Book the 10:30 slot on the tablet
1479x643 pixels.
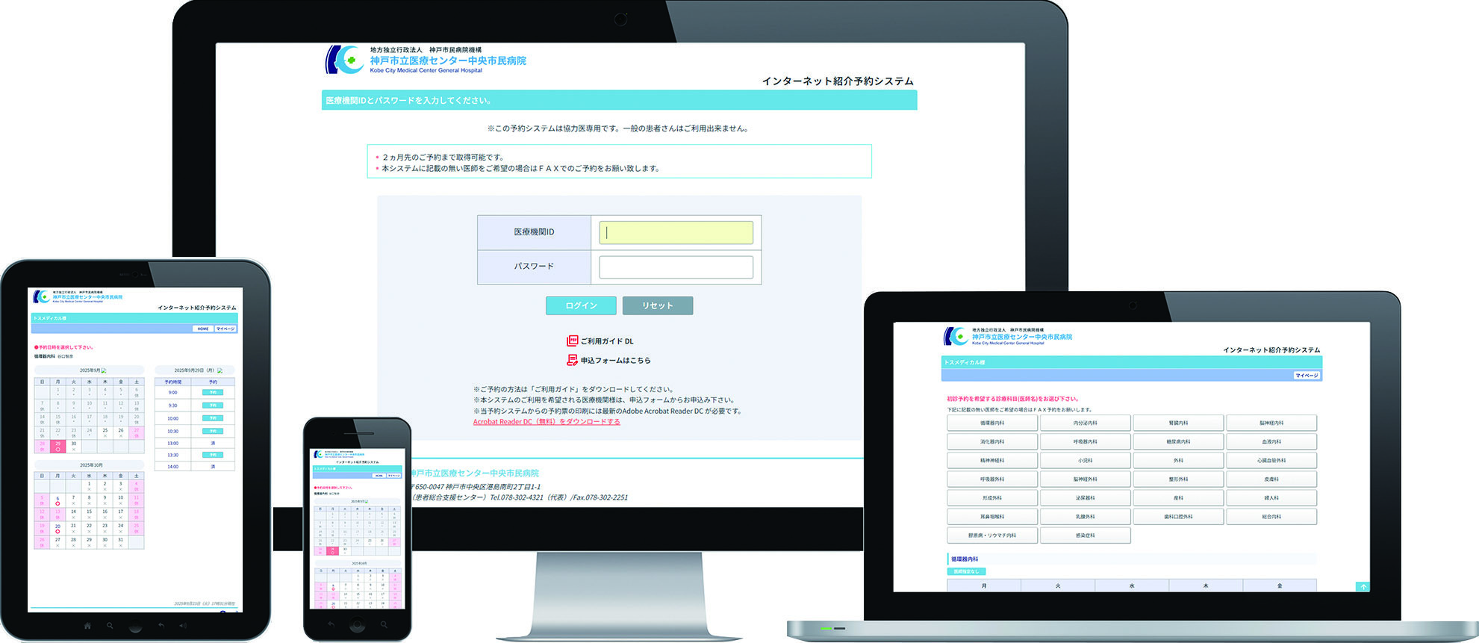coord(213,431)
